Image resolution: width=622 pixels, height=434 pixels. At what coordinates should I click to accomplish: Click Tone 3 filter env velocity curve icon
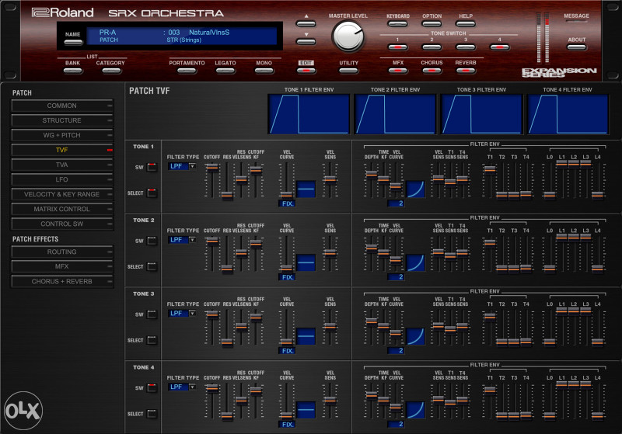(415, 336)
